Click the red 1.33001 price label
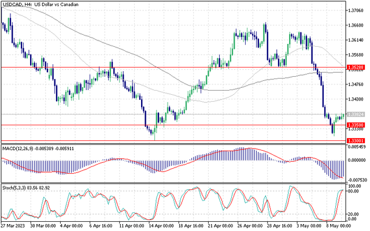Viewport: 370px width, 231px height. 356,140
